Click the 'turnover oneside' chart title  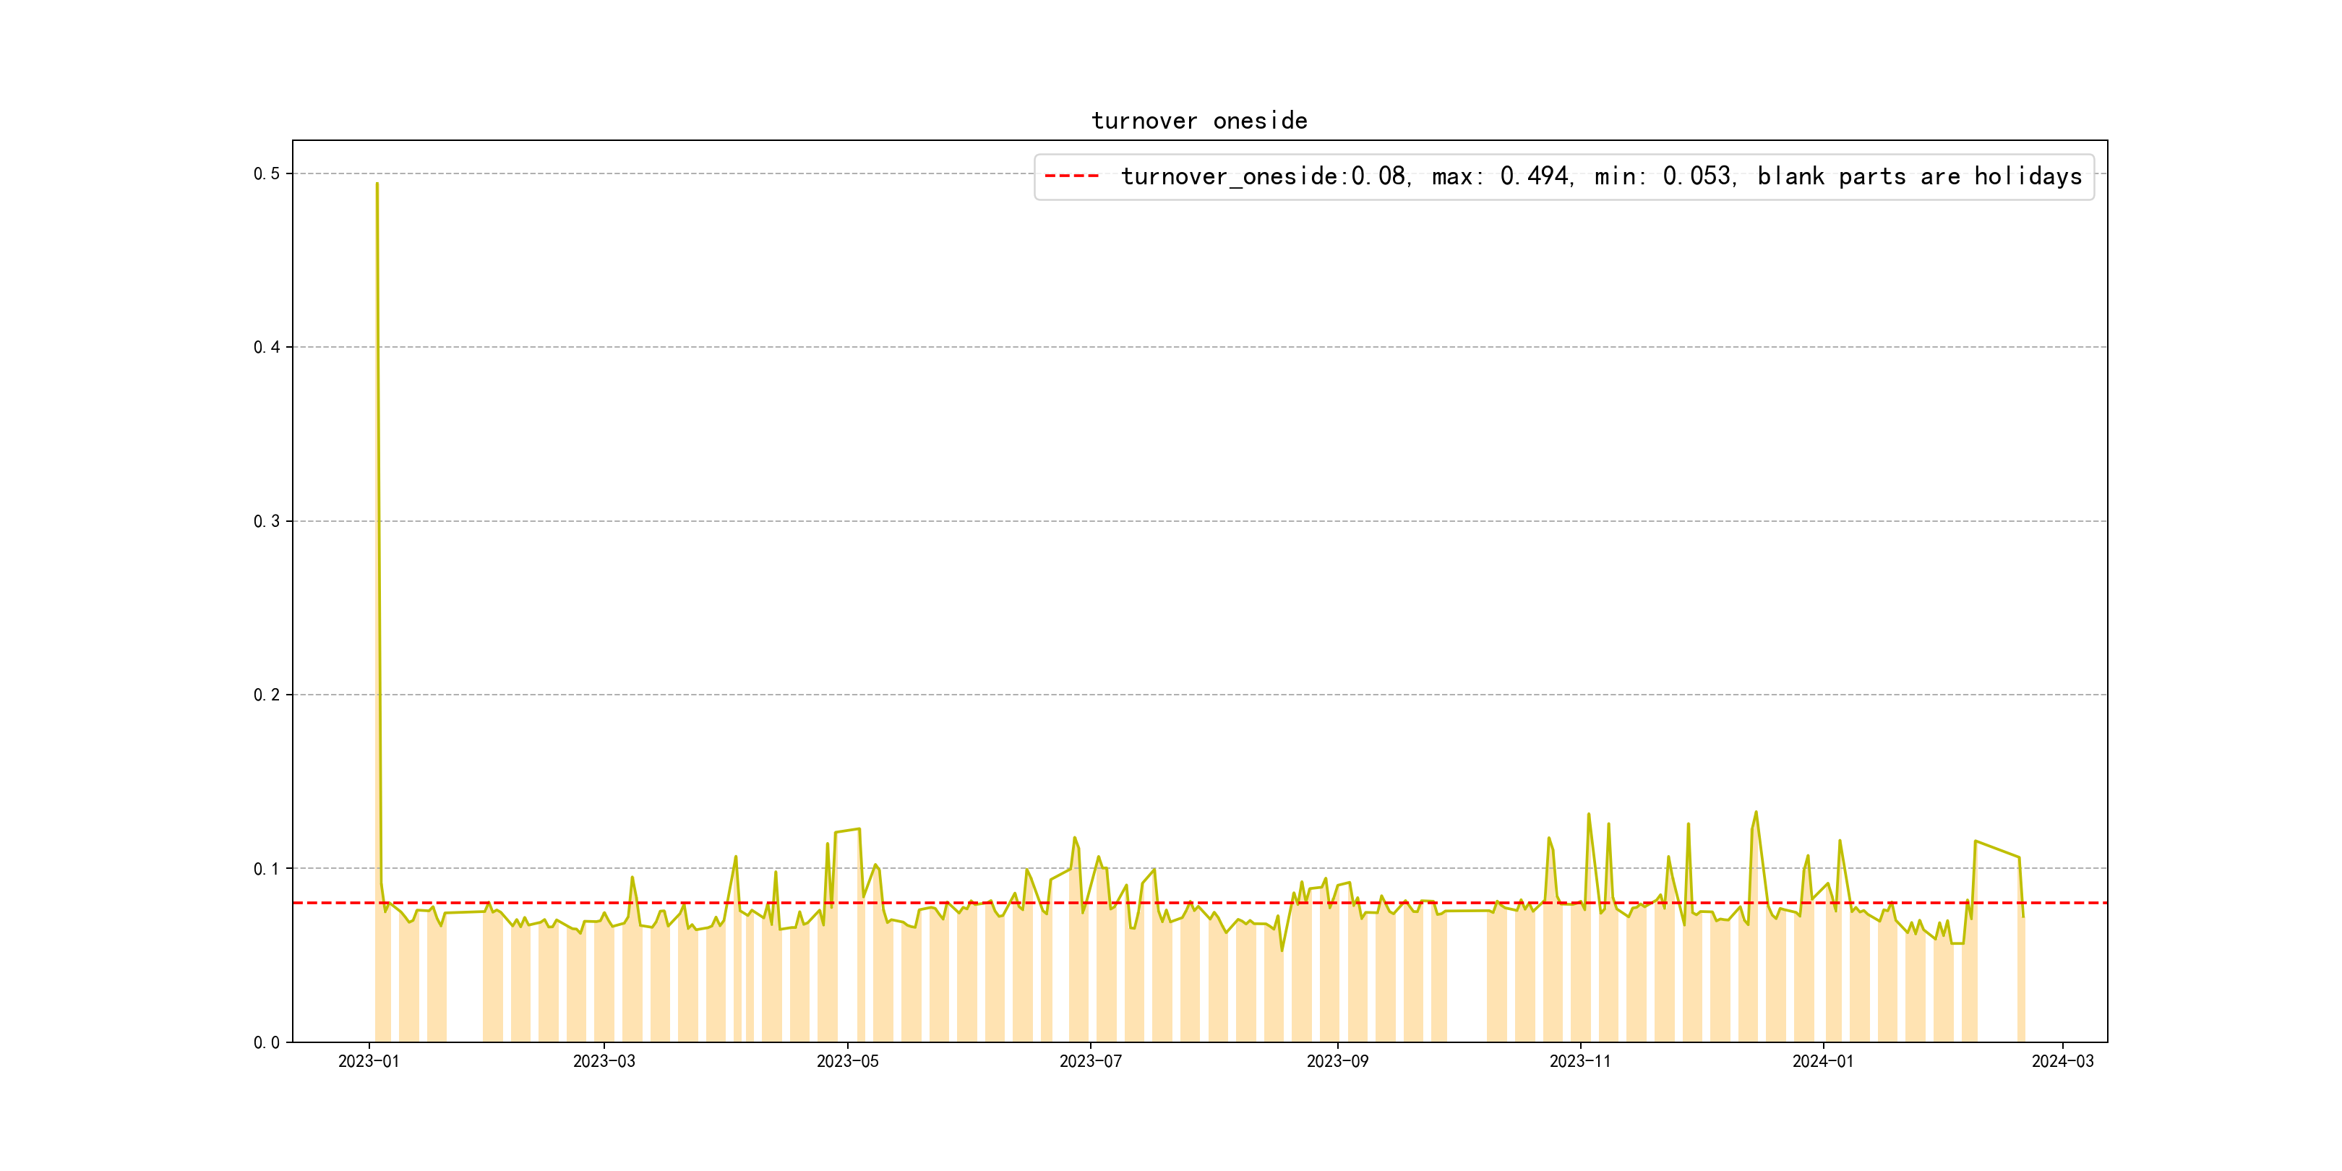(1198, 121)
